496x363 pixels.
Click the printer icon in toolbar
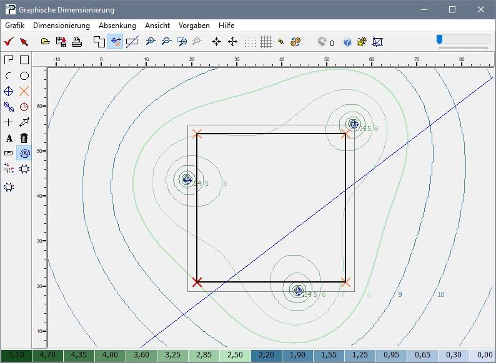[76, 42]
